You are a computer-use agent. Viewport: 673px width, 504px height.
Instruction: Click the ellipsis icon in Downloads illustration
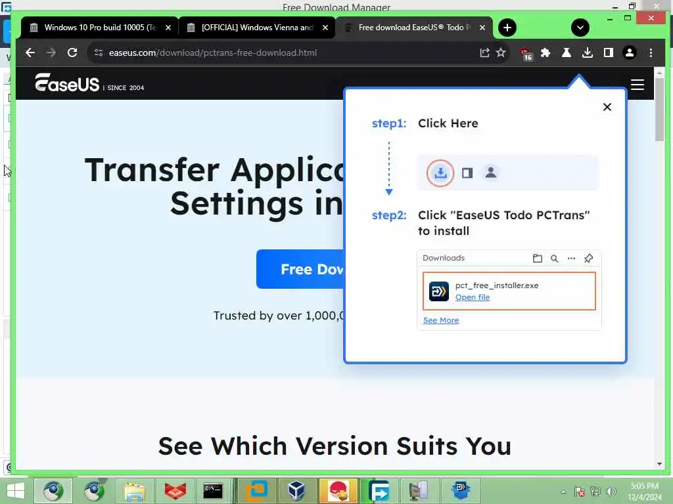(x=571, y=258)
